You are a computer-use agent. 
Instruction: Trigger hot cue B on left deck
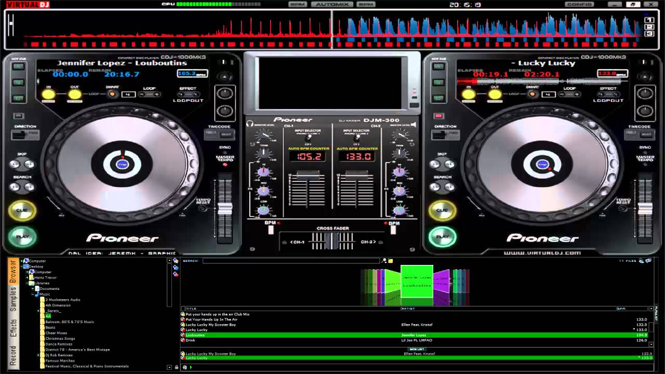coord(19,83)
